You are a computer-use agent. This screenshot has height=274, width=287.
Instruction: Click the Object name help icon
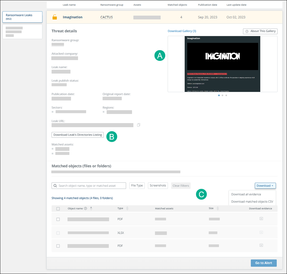pos(86,209)
